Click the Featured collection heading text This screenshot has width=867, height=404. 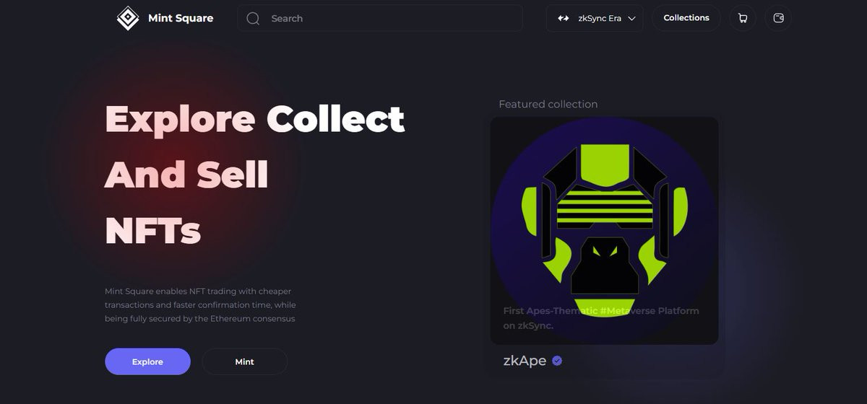click(x=548, y=105)
